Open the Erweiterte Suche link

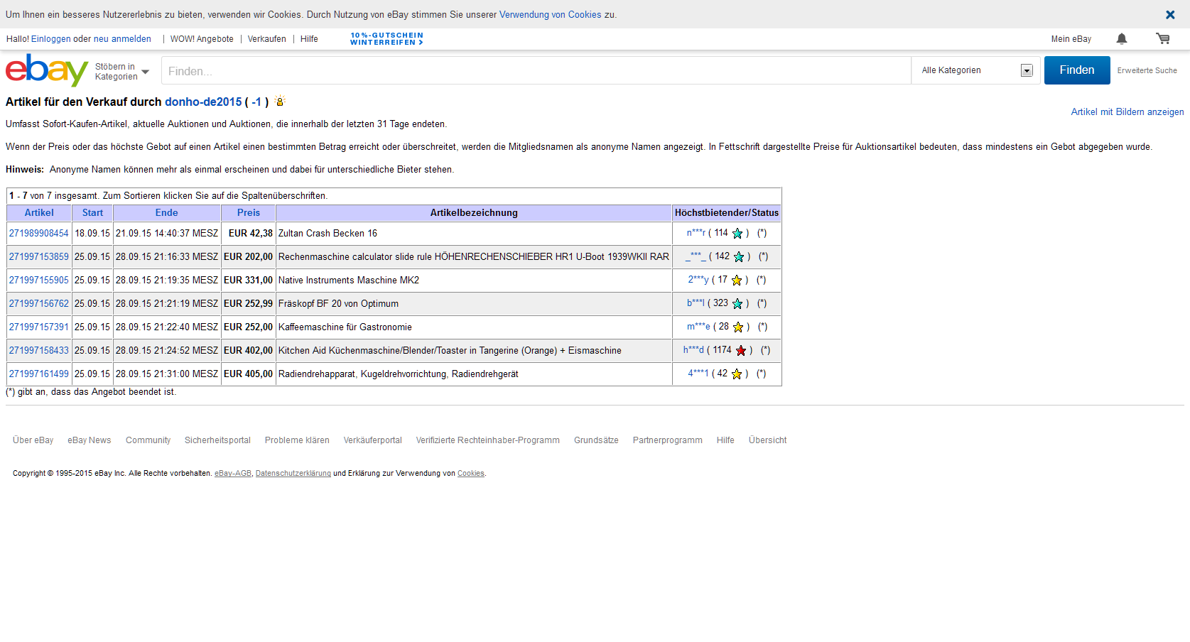pyautogui.click(x=1147, y=71)
